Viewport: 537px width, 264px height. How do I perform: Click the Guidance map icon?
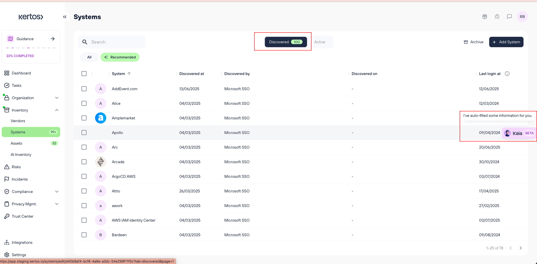pos(10,39)
